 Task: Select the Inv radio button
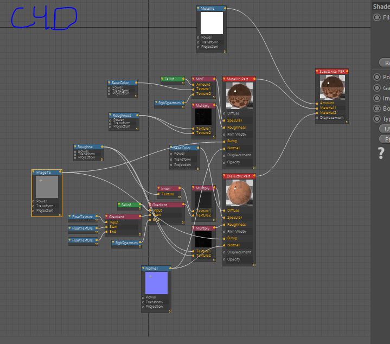coord(377,98)
